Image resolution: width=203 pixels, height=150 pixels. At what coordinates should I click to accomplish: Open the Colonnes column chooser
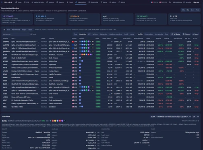(x=186, y=34)
